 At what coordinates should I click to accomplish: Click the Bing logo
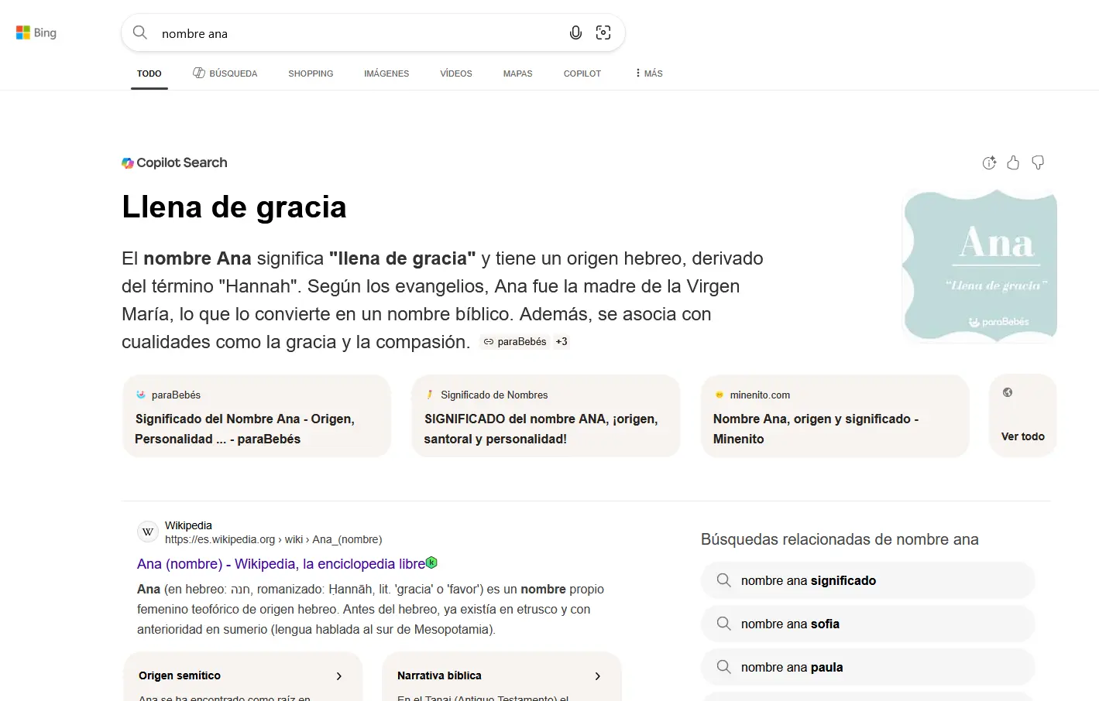36,32
